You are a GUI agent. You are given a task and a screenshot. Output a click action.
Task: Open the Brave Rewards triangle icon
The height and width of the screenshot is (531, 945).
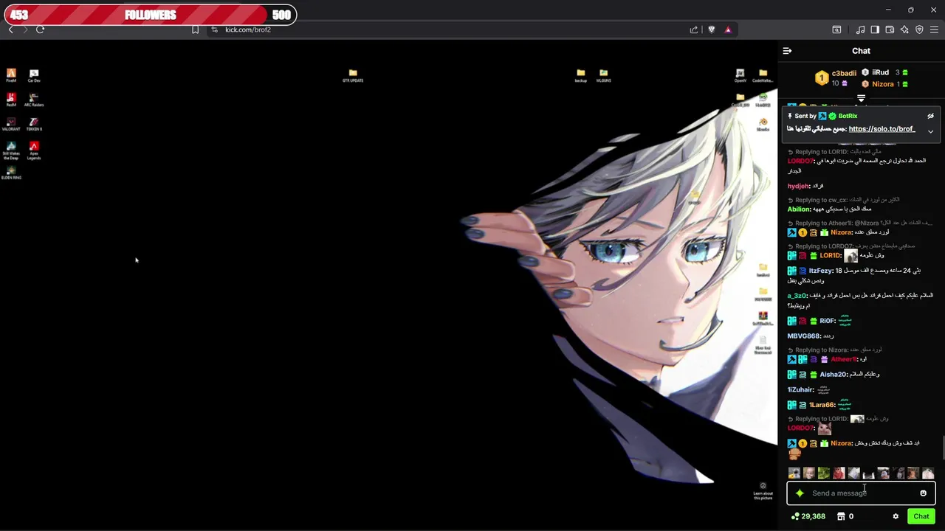pyautogui.click(x=728, y=29)
